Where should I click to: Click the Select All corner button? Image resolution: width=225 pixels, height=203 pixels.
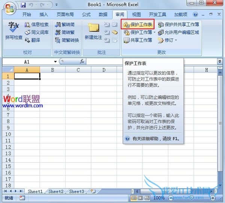click(x=8, y=70)
